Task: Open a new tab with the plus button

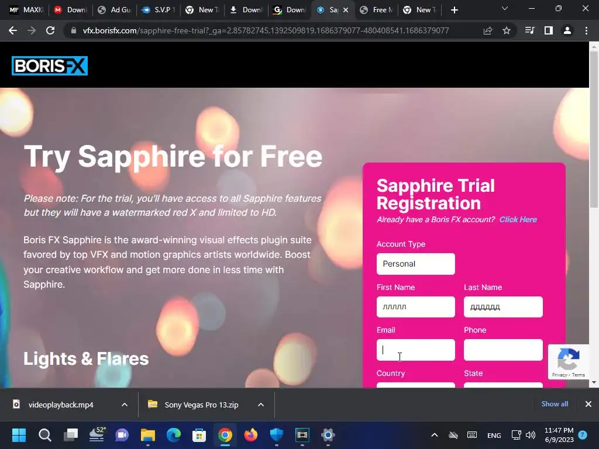Action: pyautogui.click(x=454, y=10)
